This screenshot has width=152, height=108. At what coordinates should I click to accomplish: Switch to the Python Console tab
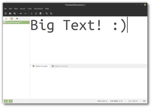click(40, 66)
